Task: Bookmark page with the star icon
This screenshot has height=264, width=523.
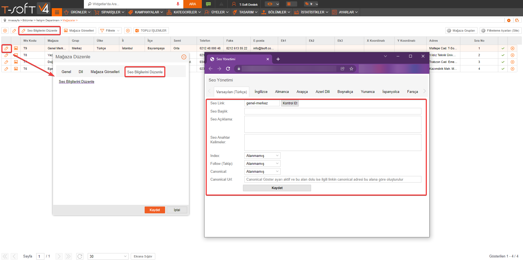Action: click(351, 69)
